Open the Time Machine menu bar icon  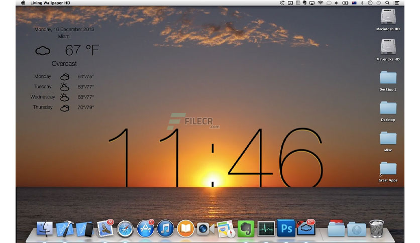pyautogui.click(x=378, y=3)
